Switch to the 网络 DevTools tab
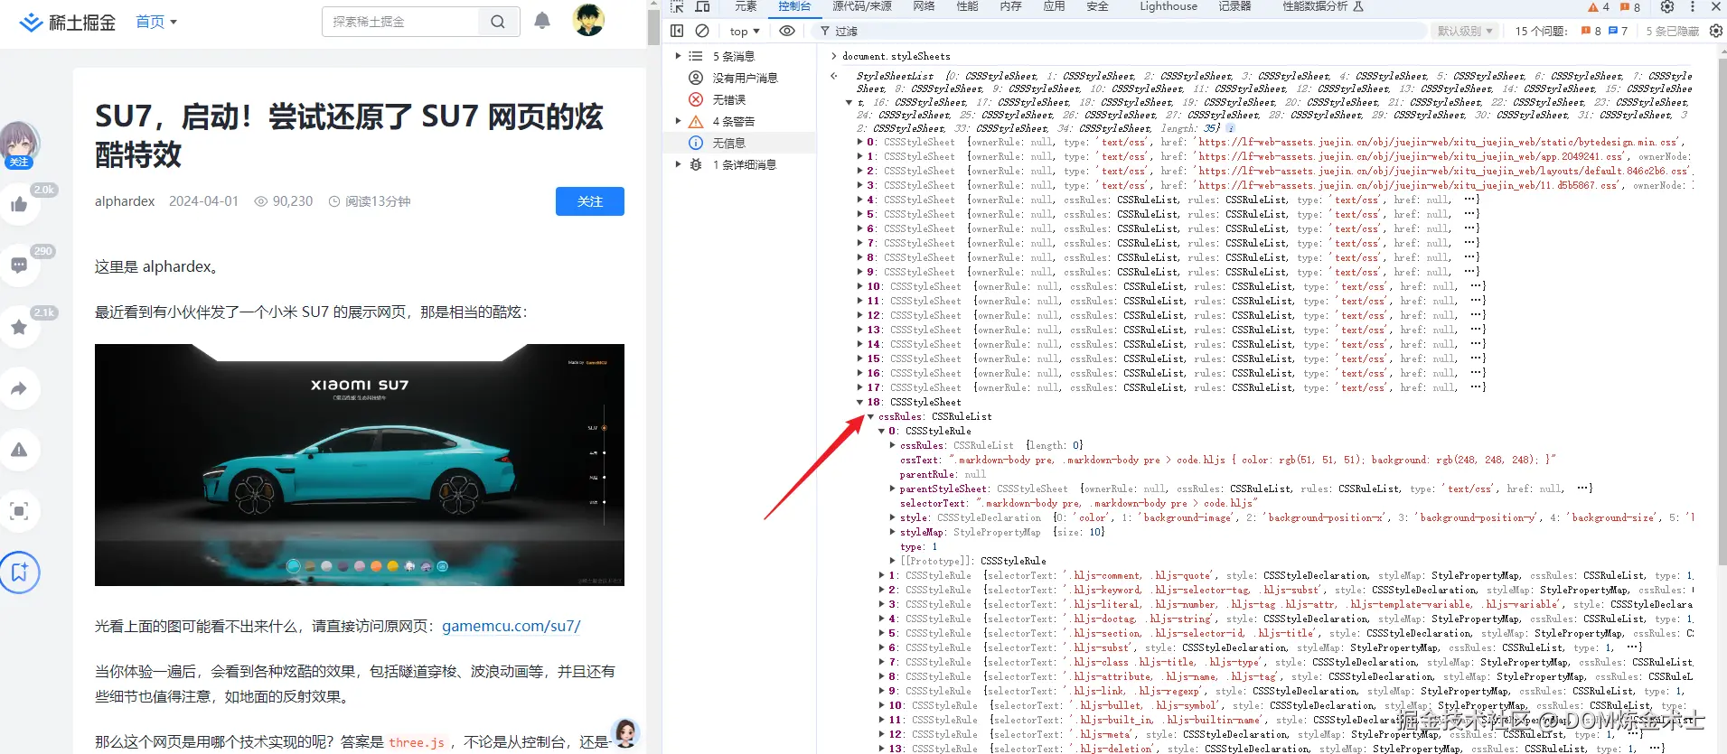Screen dimensions: 1727x754 (924, 6)
